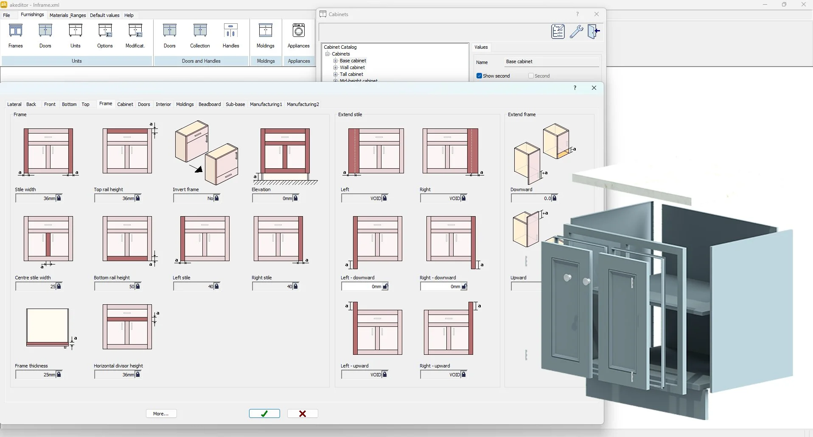This screenshot has height=437, width=813.
Task: Cancel with the red X button
Action: pyautogui.click(x=303, y=414)
